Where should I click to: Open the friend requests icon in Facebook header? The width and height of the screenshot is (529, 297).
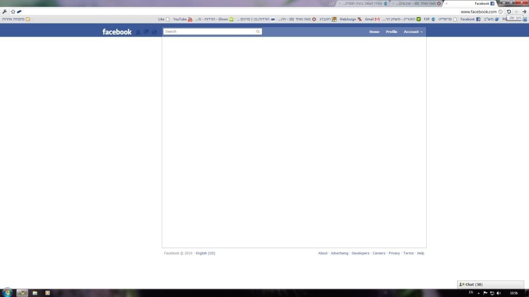point(138,31)
